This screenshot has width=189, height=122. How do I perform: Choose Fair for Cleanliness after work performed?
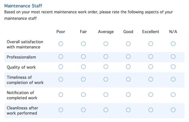pyautogui.click(x=83, y=110)
